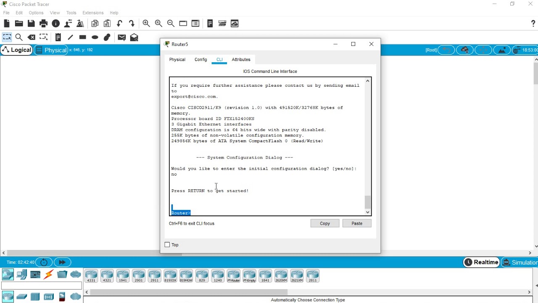Undo the last action in the toolbar
Screen dimensions: 538x303
click(120, 24)
